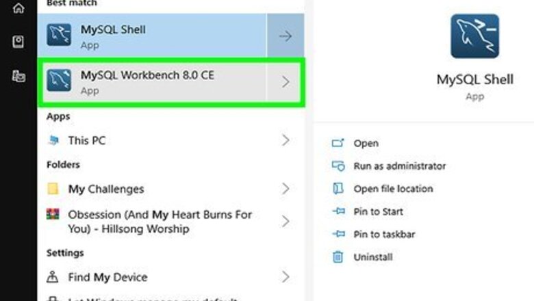534x301 pixels.
Task: Click the This PC icon
Action: coord(53,140)
